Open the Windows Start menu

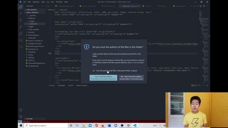coord(21,126)
